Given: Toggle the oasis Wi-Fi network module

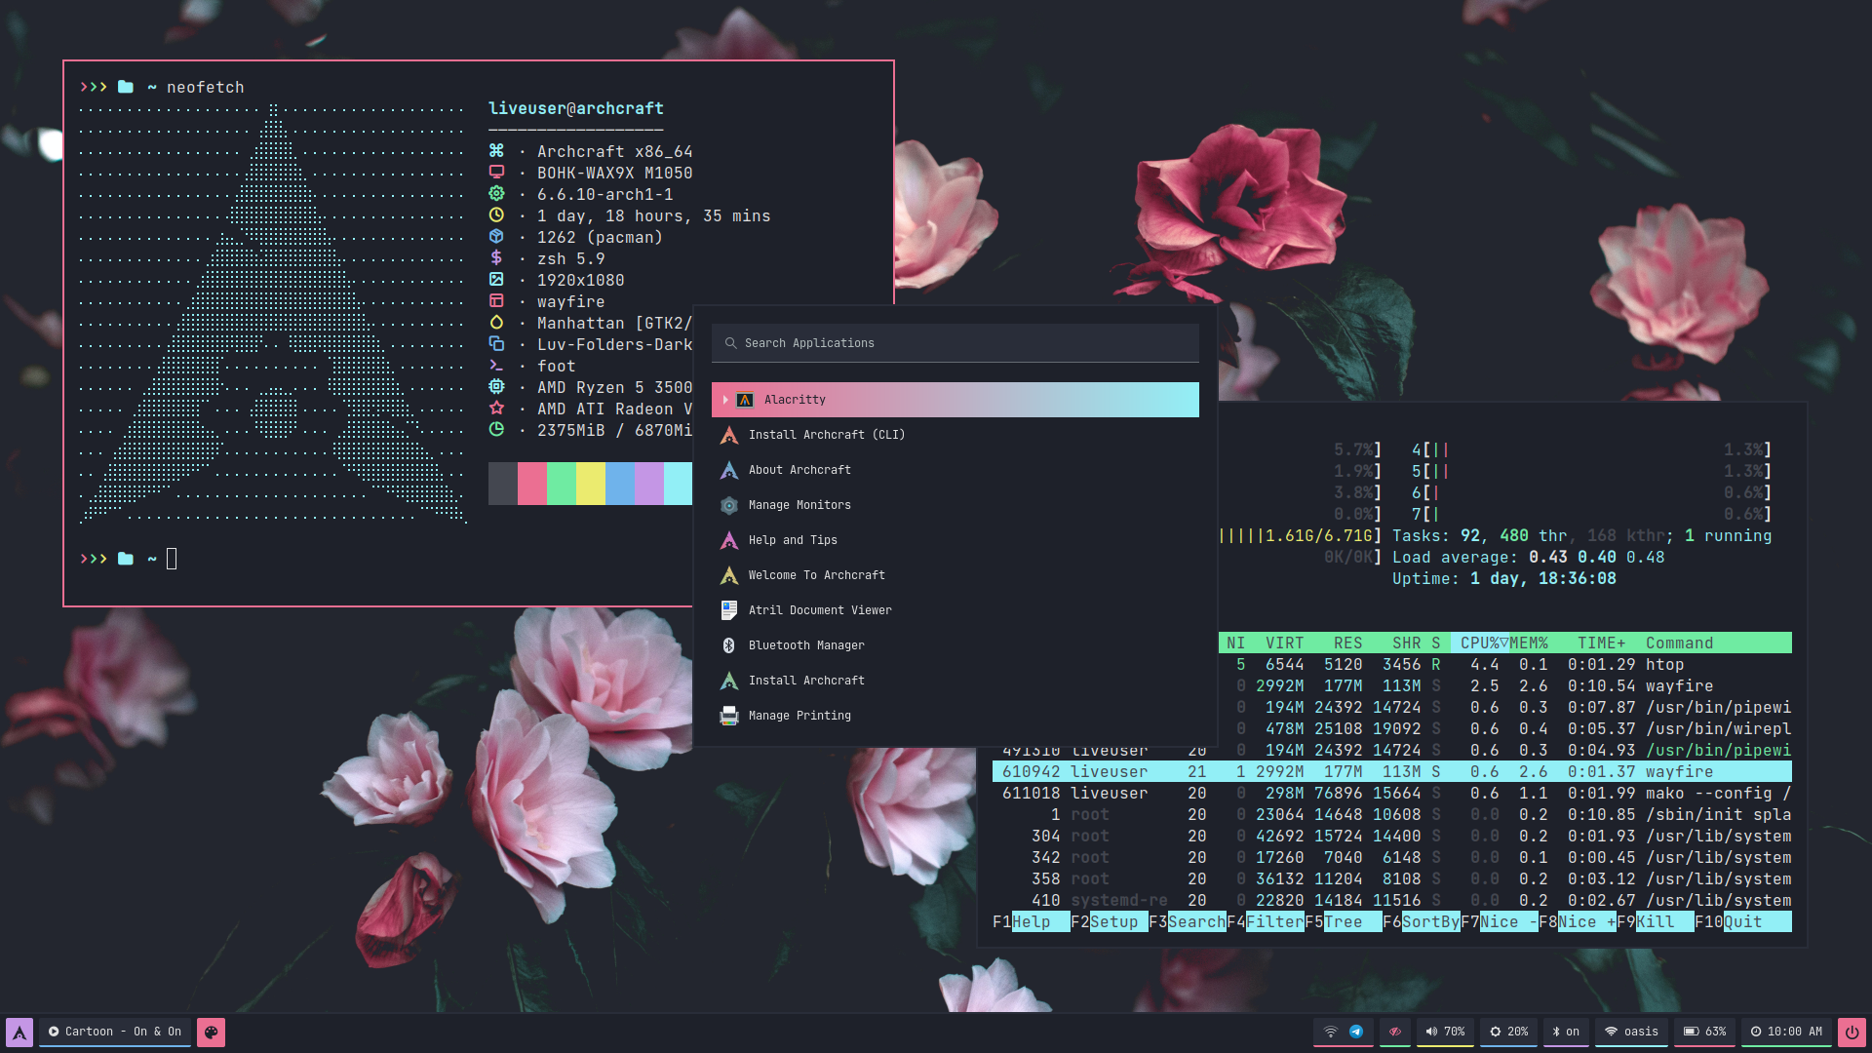Looking at the screenshot, I should click(x=1631, y=1032).
